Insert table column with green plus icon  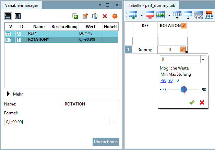tap(160, 15)
